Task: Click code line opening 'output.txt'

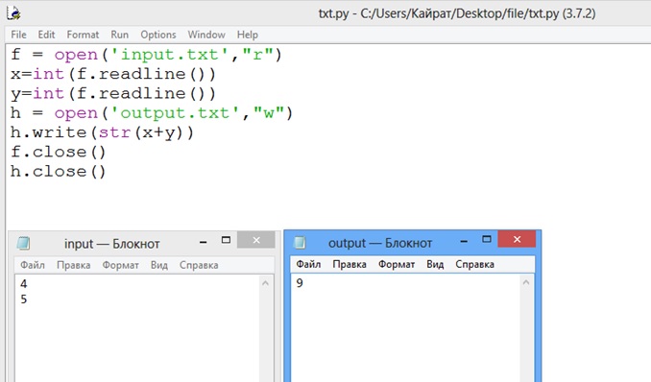Action: pos(152,113)
